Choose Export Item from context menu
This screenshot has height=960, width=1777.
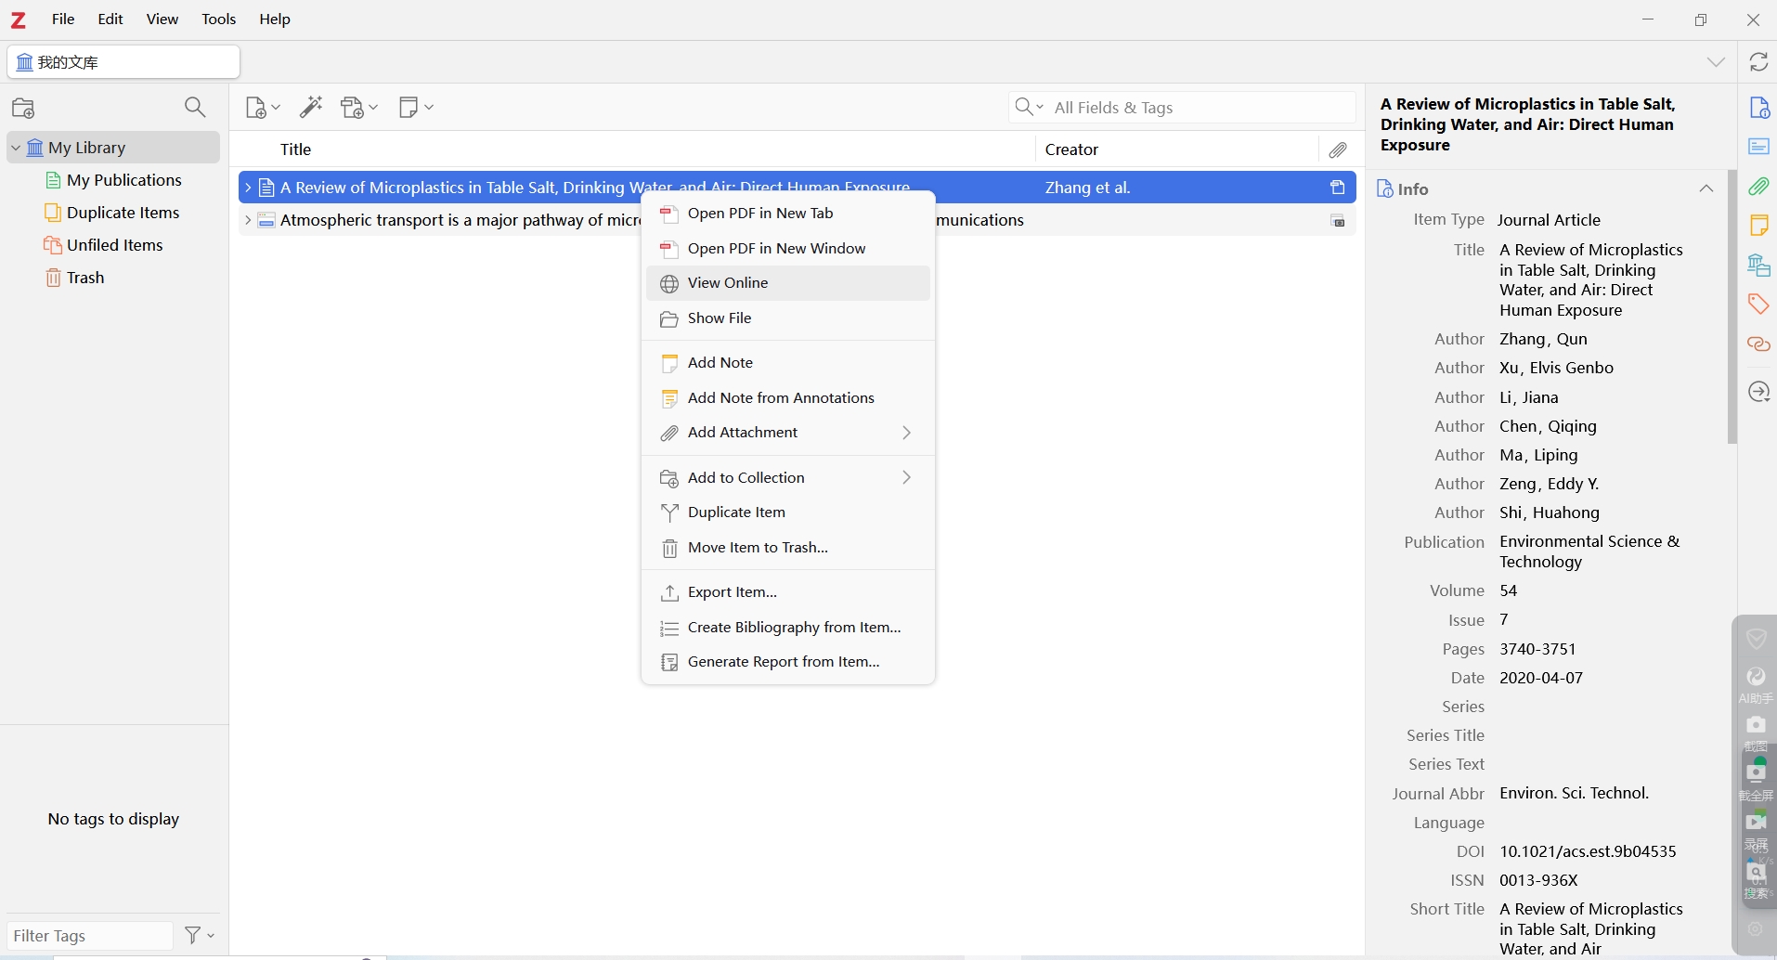788,592
